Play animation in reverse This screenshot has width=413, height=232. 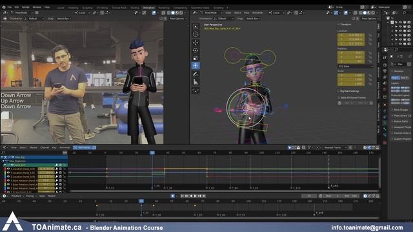(x=191, y=196)
